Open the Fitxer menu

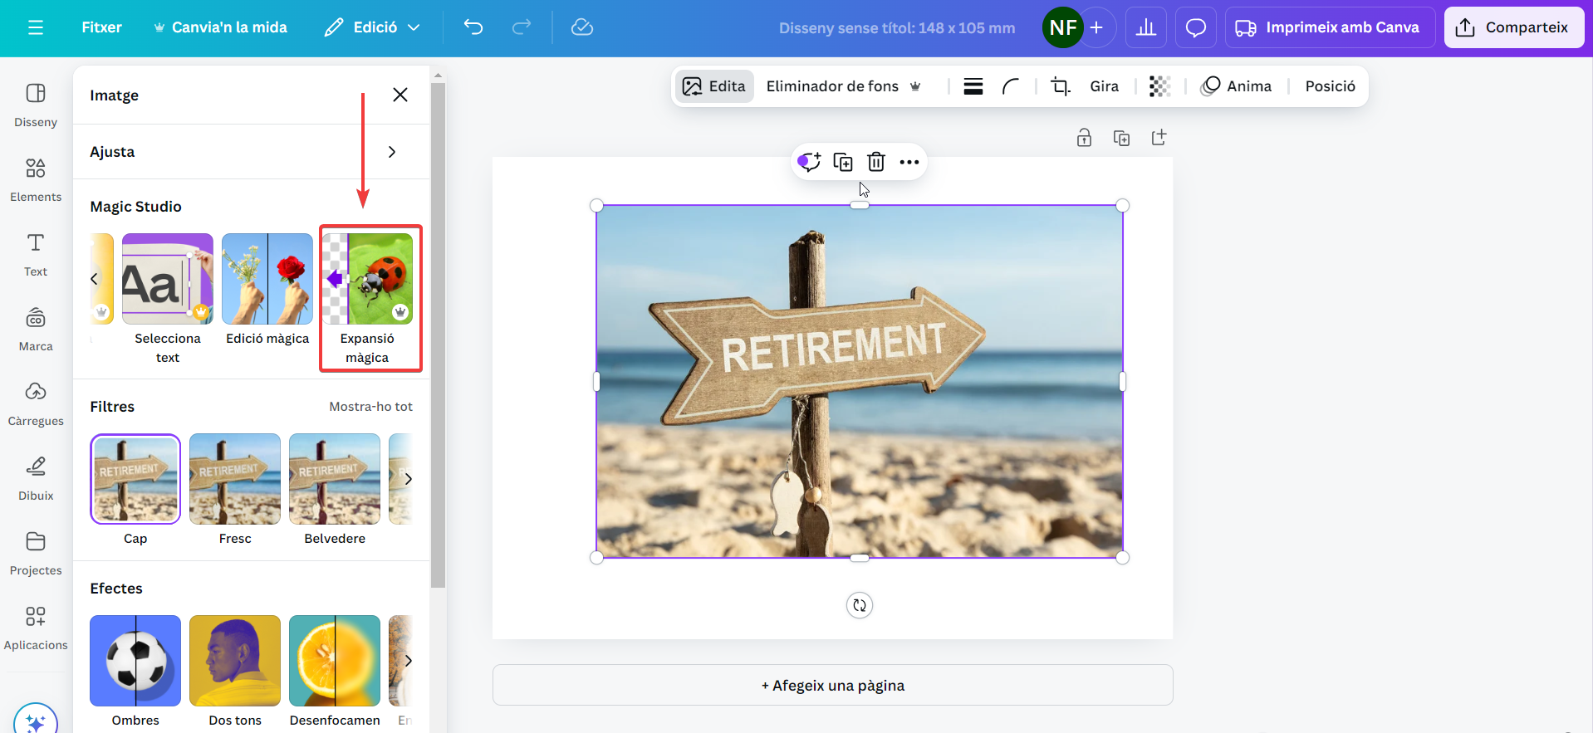tap(101, 27)
